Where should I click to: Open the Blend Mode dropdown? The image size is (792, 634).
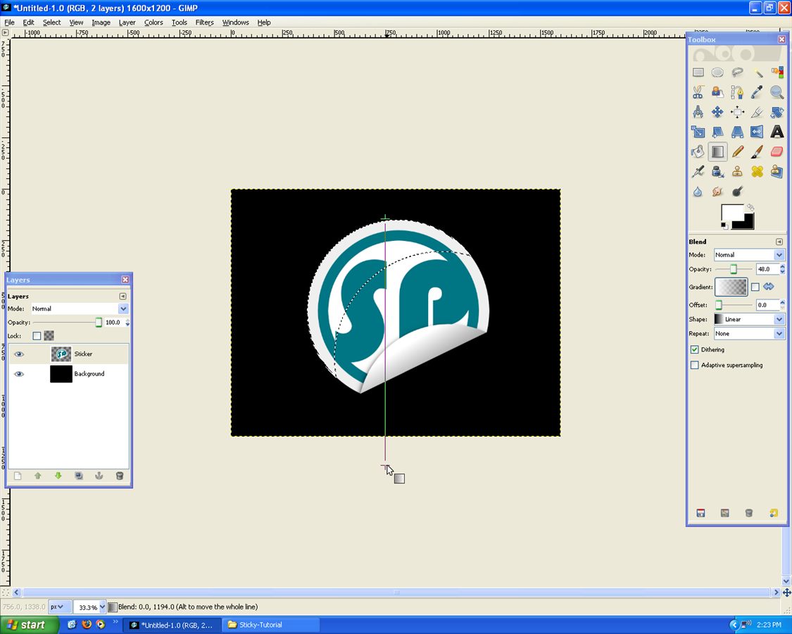pyautogui.click(x=748, y=255)
